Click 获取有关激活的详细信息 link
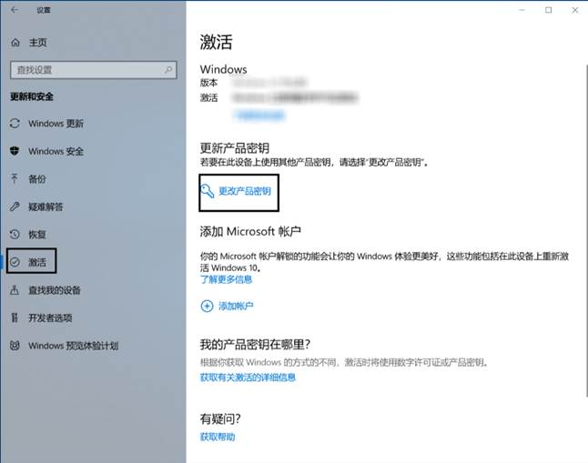This screenshot has width=588, height=463. (248, 377)
